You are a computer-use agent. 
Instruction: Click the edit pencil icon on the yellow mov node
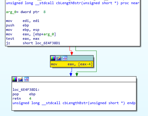(59, 58)
